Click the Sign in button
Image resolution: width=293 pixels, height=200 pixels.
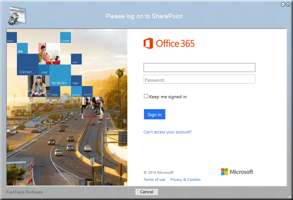(154, 114)
